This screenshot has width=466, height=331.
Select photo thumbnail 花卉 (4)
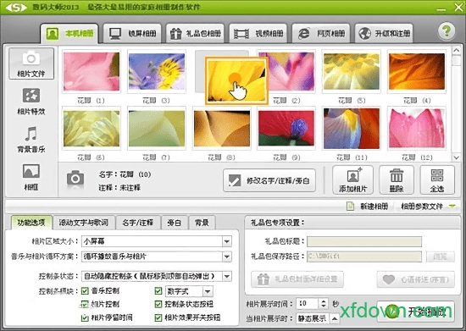(x=417, y=72)
